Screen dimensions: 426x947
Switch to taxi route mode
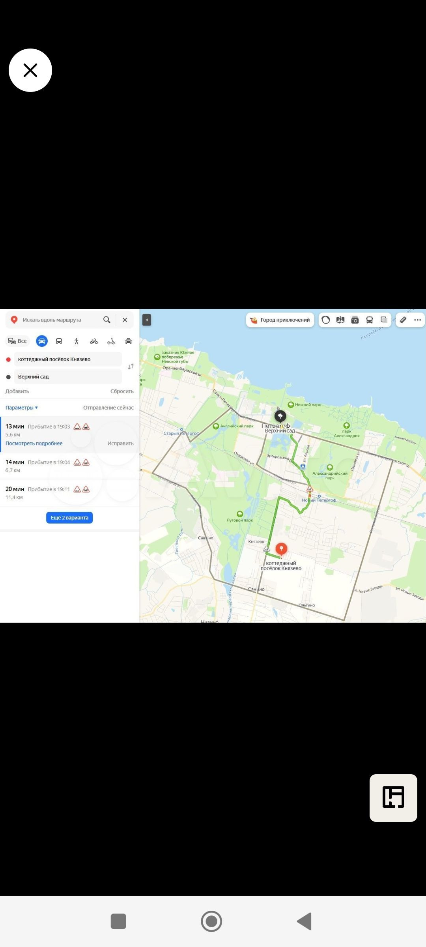coord(129,341)
